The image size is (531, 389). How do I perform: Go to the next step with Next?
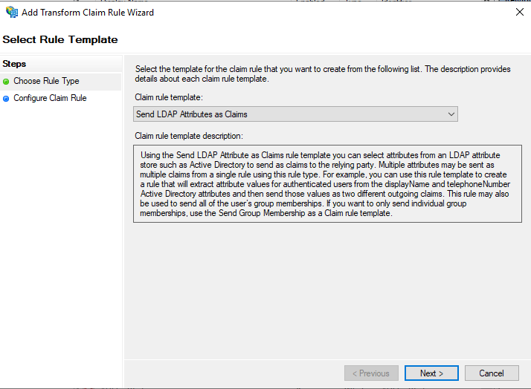click(x=431, y=373)
